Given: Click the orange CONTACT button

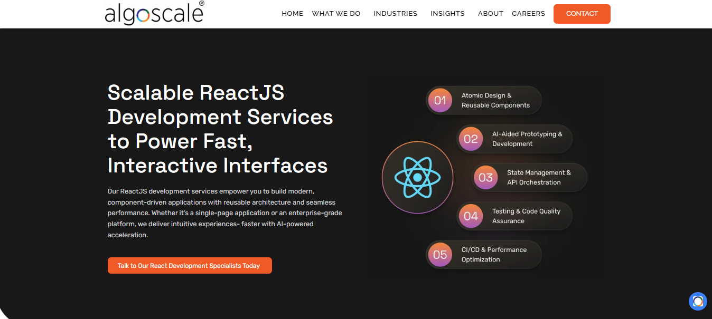Looking at the screenshot, I should pyautogui.click(x=582, y=14).
